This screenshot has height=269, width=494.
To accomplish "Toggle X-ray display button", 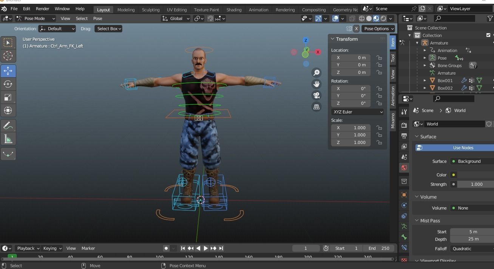I will [352, 18].
